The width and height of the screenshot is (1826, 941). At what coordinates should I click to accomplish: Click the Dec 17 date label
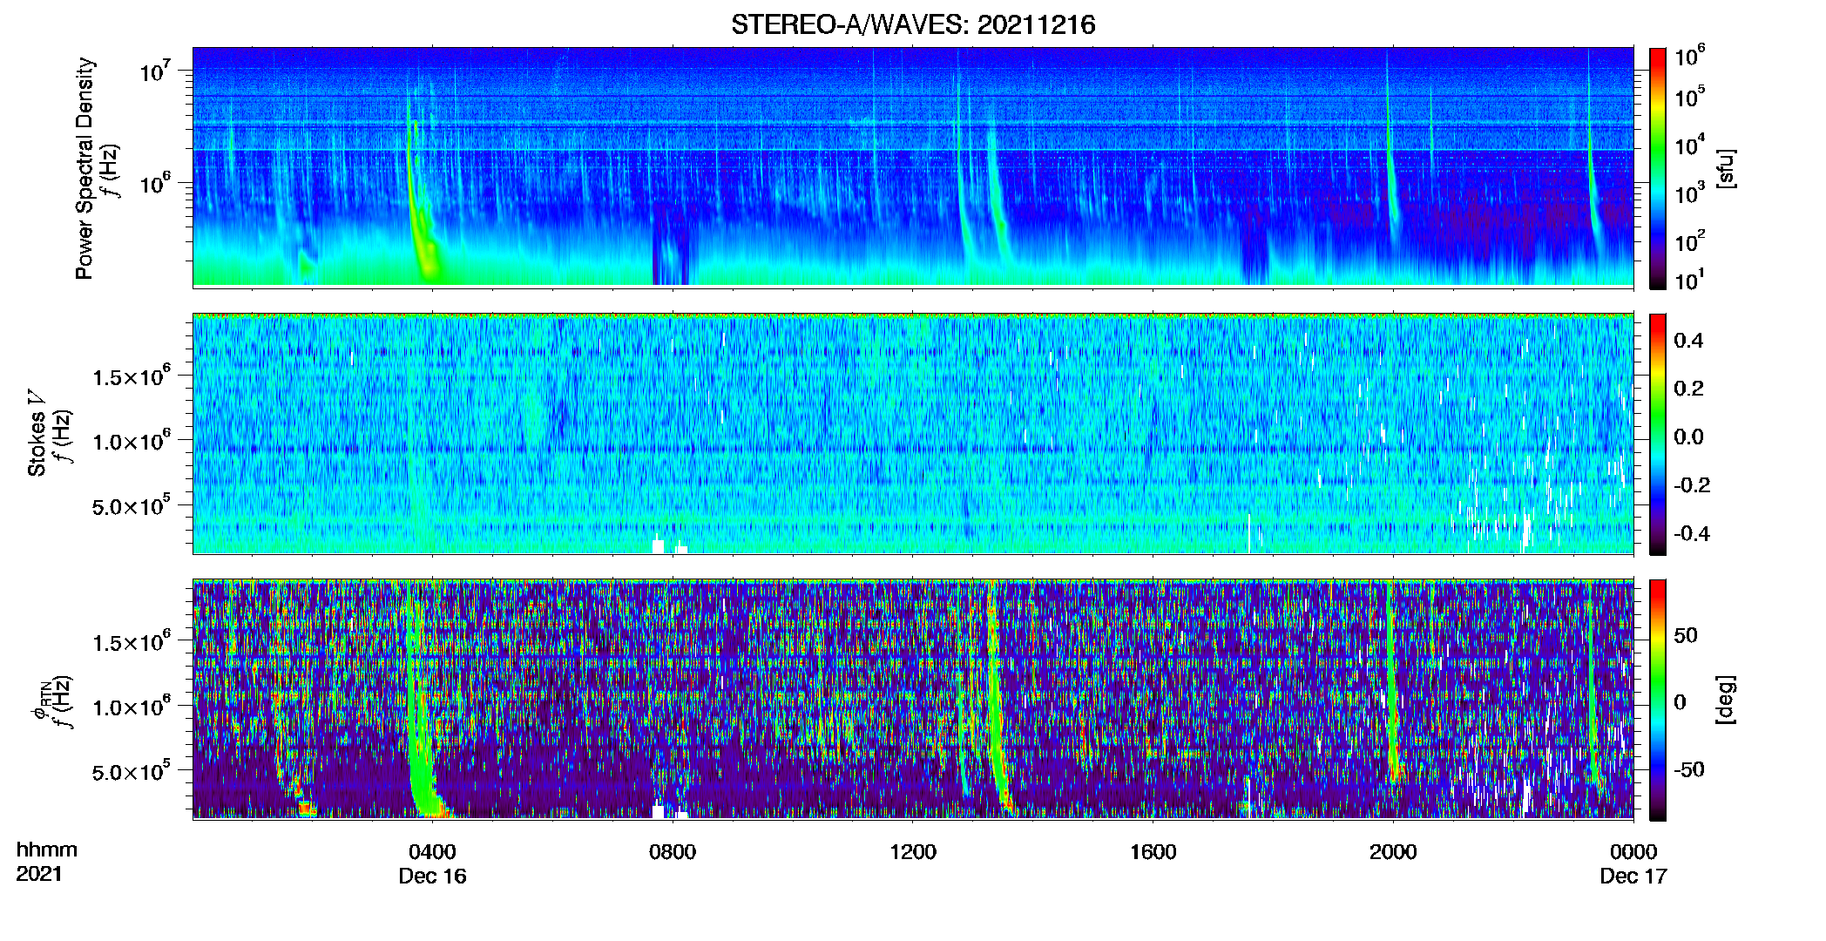point(1633,877)
